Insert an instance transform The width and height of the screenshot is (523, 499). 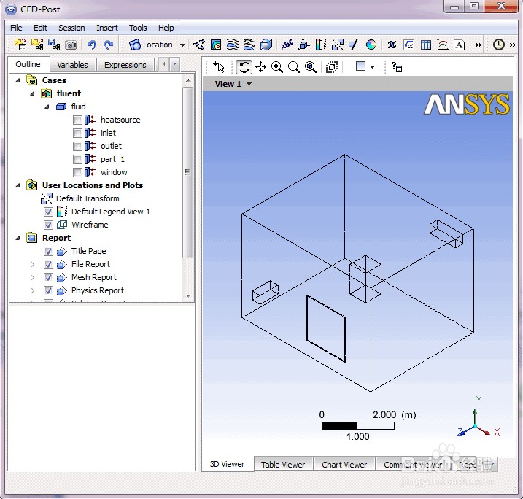click(x=337, y=45)
